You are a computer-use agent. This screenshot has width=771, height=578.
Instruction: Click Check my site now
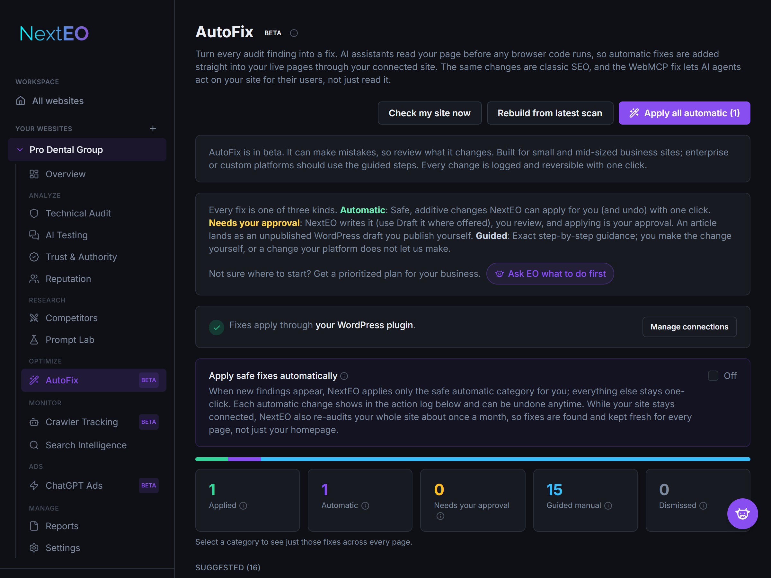[x=430, y=113]
